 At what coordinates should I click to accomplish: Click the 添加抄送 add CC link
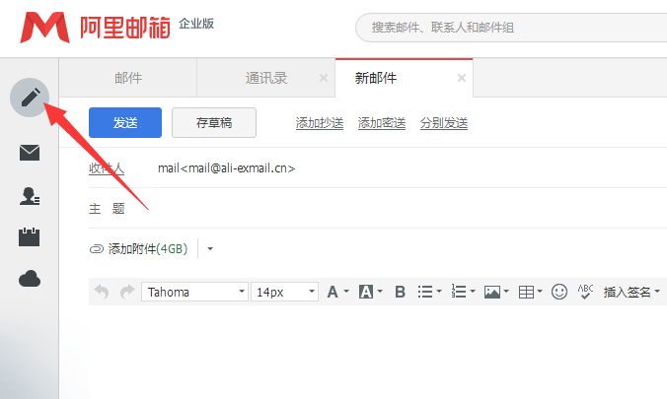pyautogui.click(x=320, y=123)
